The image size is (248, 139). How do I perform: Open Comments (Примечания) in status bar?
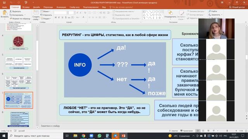click(186, 131)
